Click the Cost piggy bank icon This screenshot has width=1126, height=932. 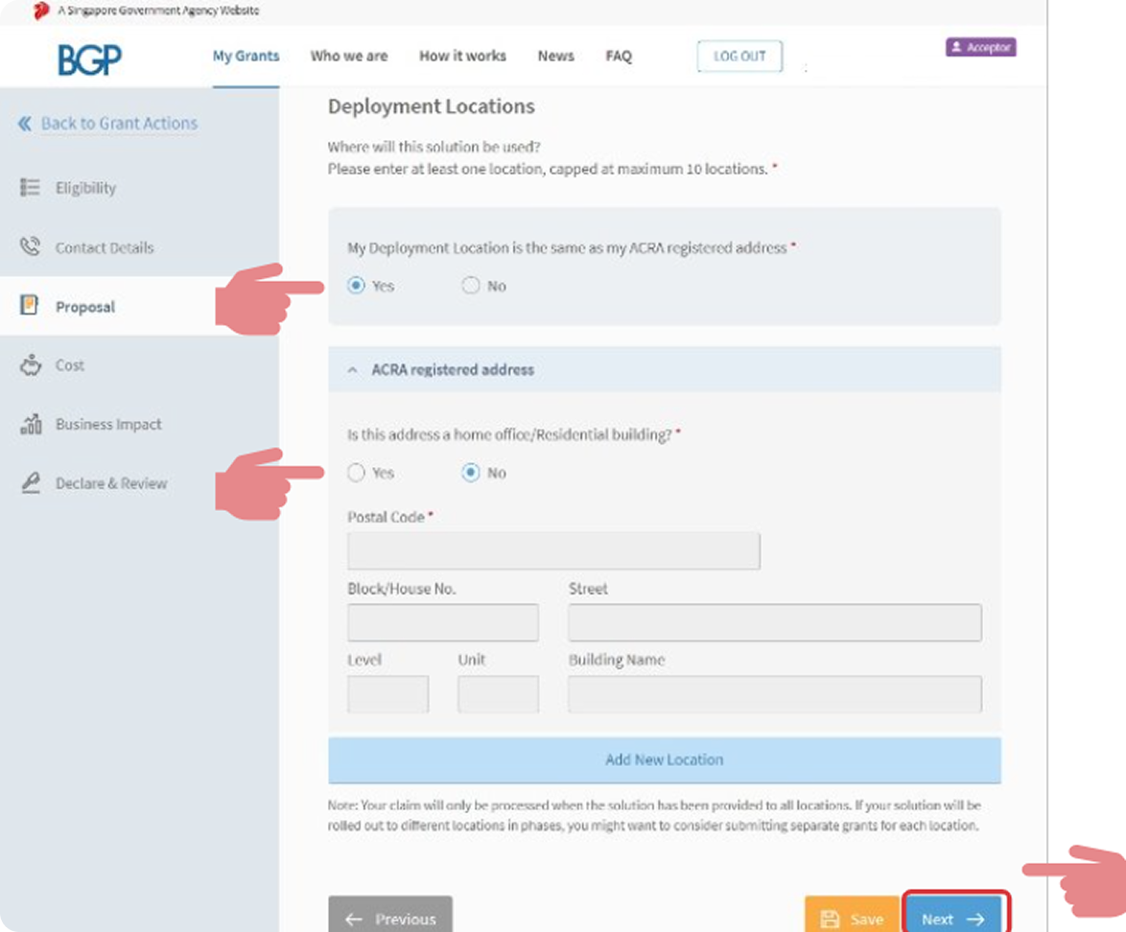[x=31, y=365]
